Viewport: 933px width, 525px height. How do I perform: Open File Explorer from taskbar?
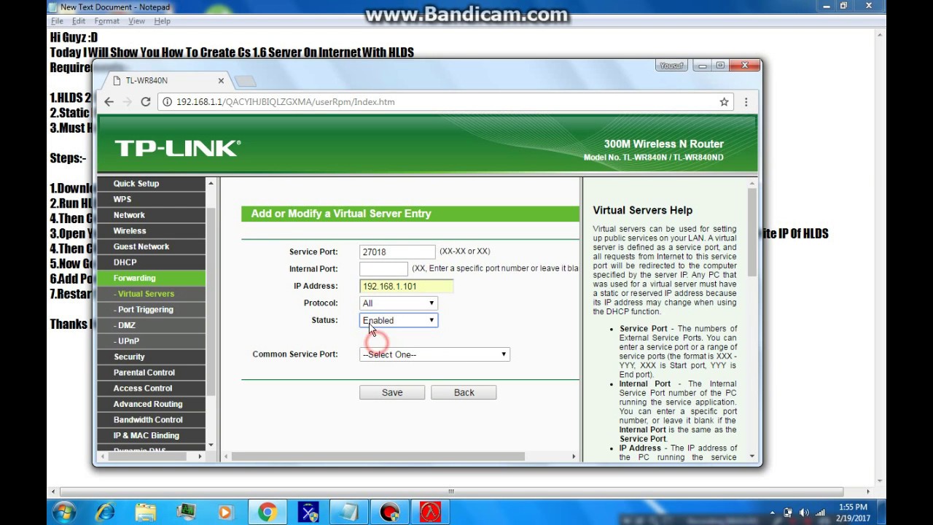(145, 513)
